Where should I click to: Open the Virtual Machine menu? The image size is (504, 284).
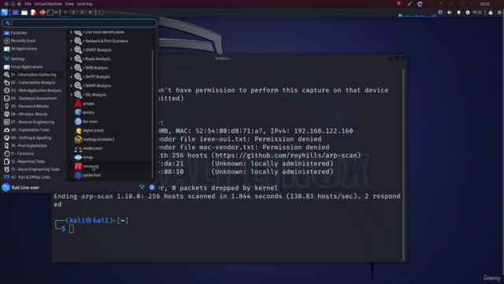[x=48, y=4]
